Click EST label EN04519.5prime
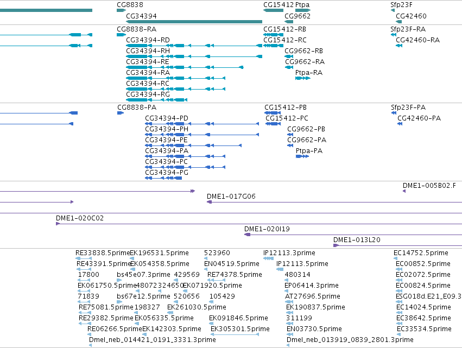The height and width of the screenshot is (348, 462). (x=232, y=264)
